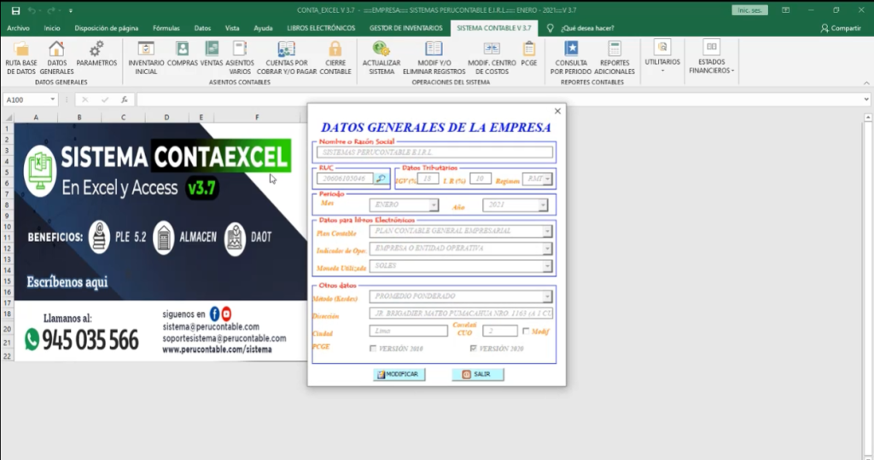This screenshot has height=460, width=874.
Task: Switch to the Disposición de página tab
Action: pos(106,28)
